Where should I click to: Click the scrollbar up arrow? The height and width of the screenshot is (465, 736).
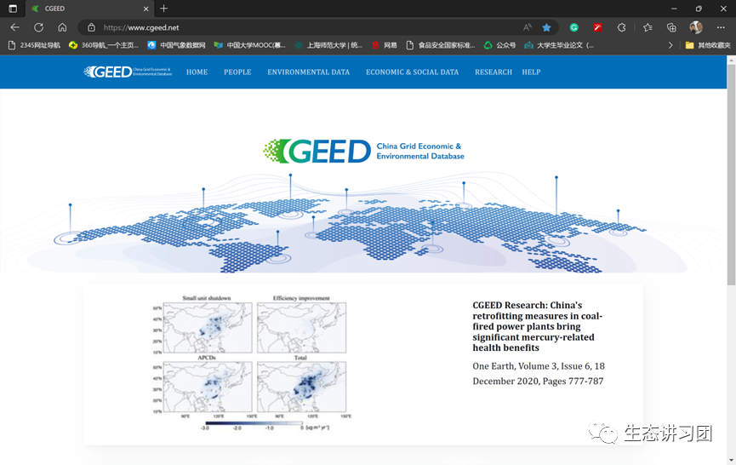coord(731,60)
